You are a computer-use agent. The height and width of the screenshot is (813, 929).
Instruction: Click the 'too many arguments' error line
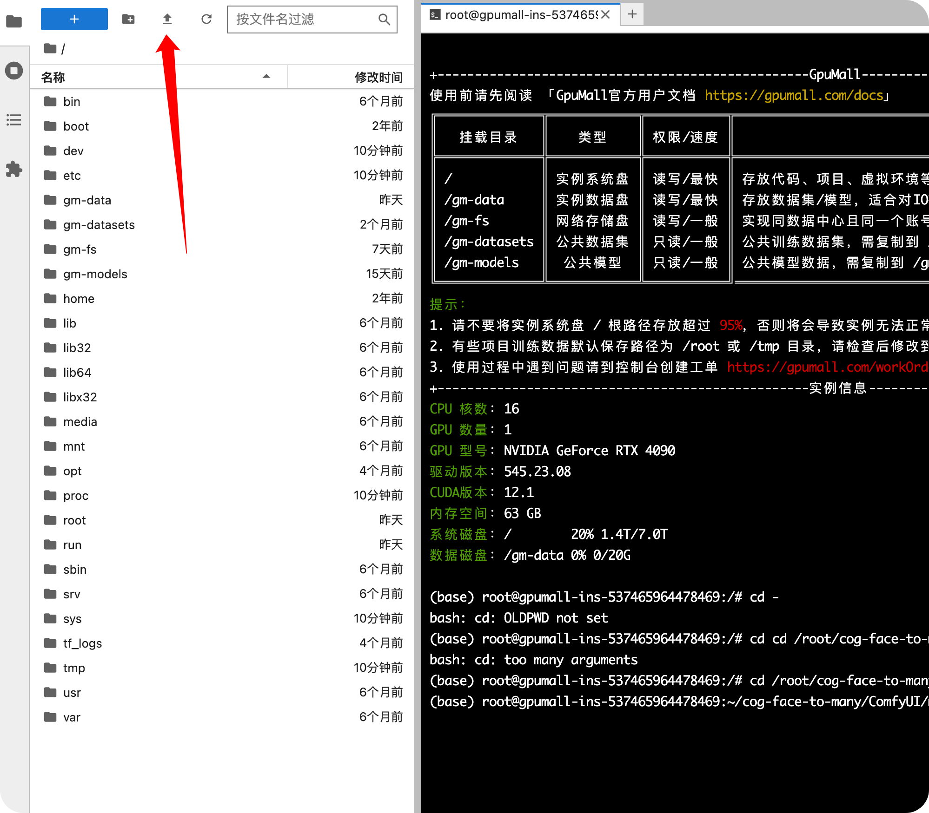pos(534,660)
